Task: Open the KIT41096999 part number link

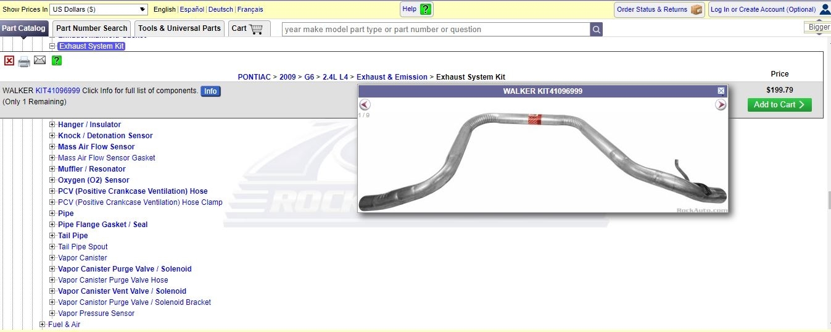Action: coord(58,91)
